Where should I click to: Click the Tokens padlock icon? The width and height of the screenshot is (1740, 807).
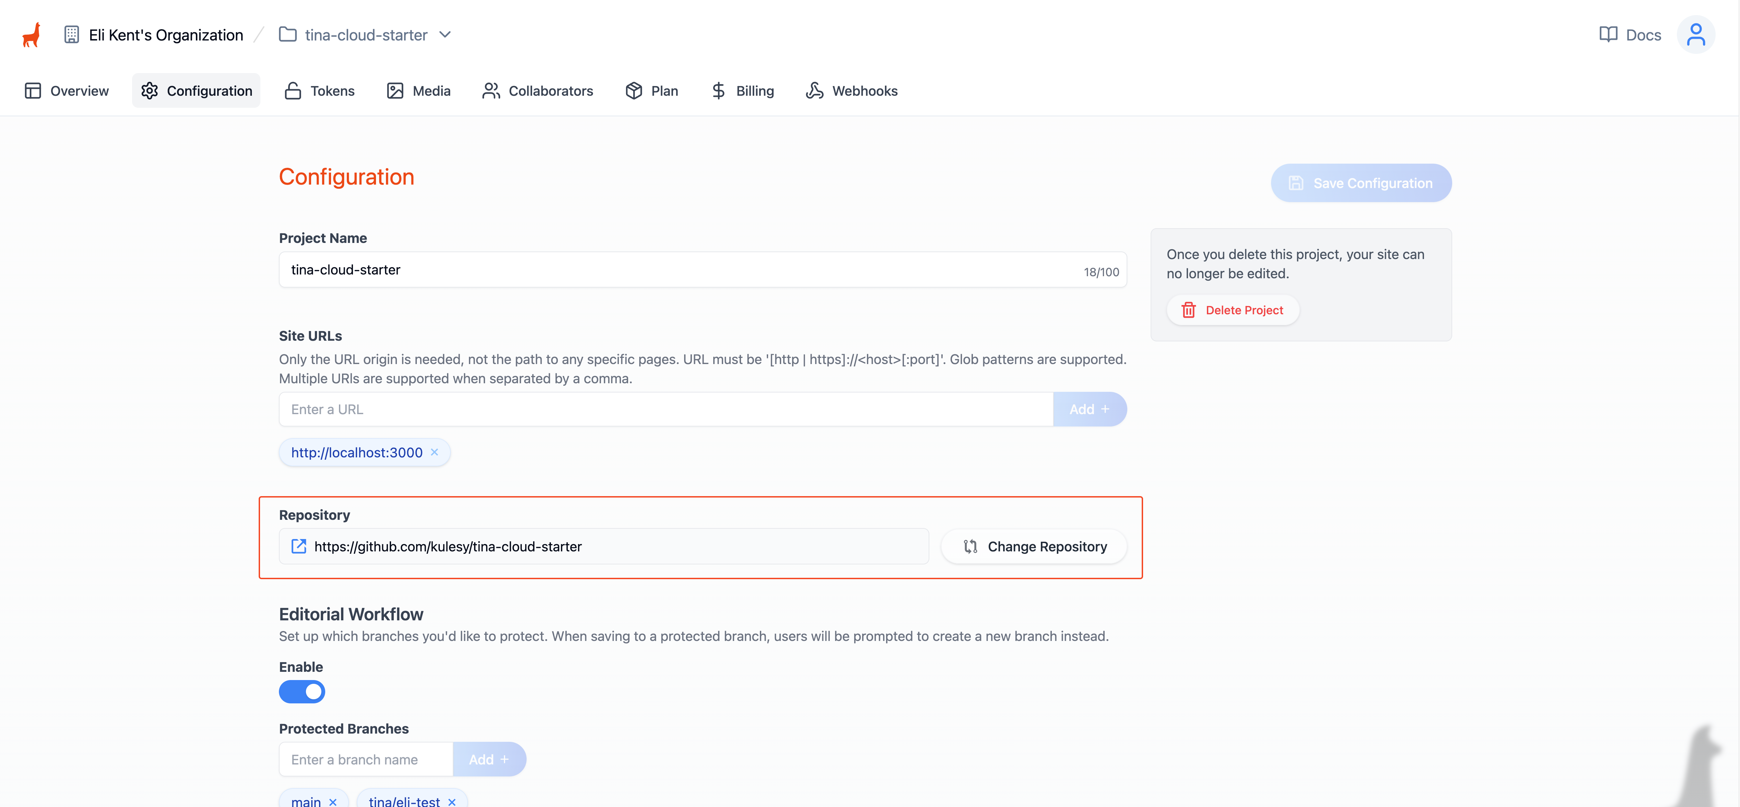[293, 91]
